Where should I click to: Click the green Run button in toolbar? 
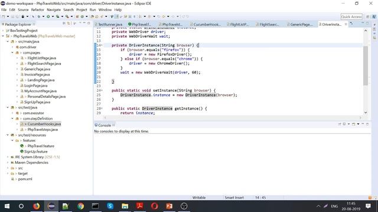click(48, 16)
